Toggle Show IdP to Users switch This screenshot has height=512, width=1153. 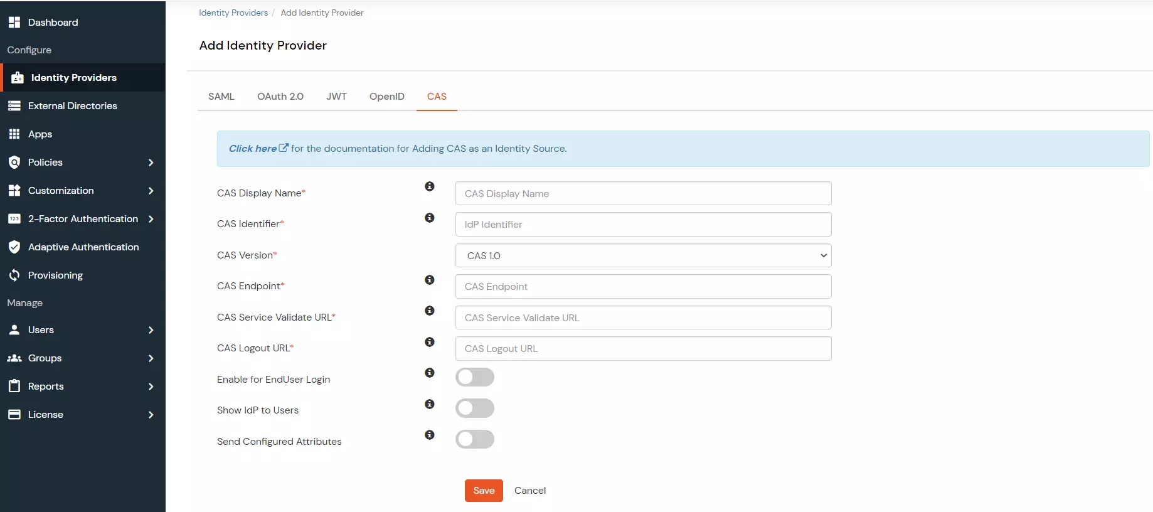point(475,408)
